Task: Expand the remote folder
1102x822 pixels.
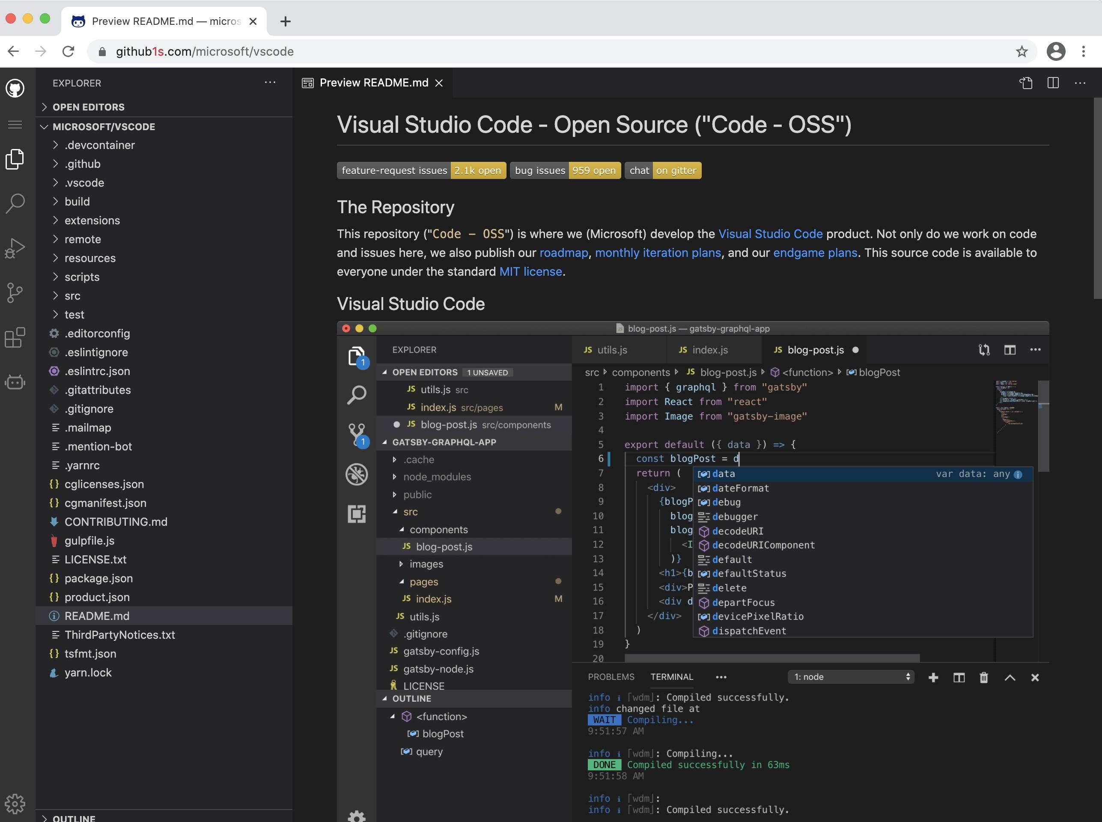Action: [164, 239]
